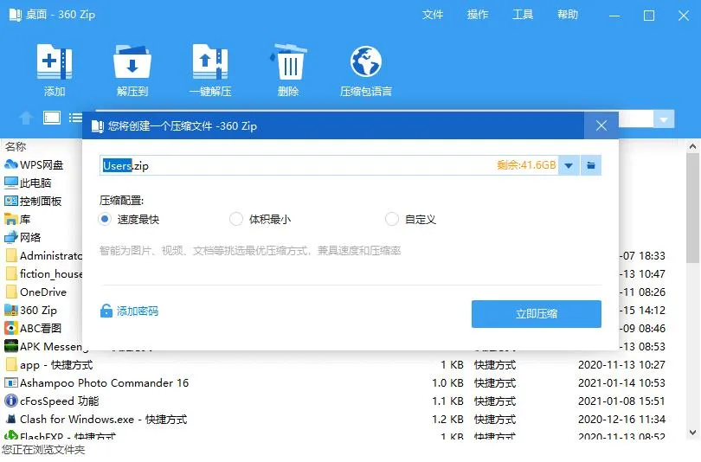Open the address bar dropdown behind dialog

pos(664,119)
